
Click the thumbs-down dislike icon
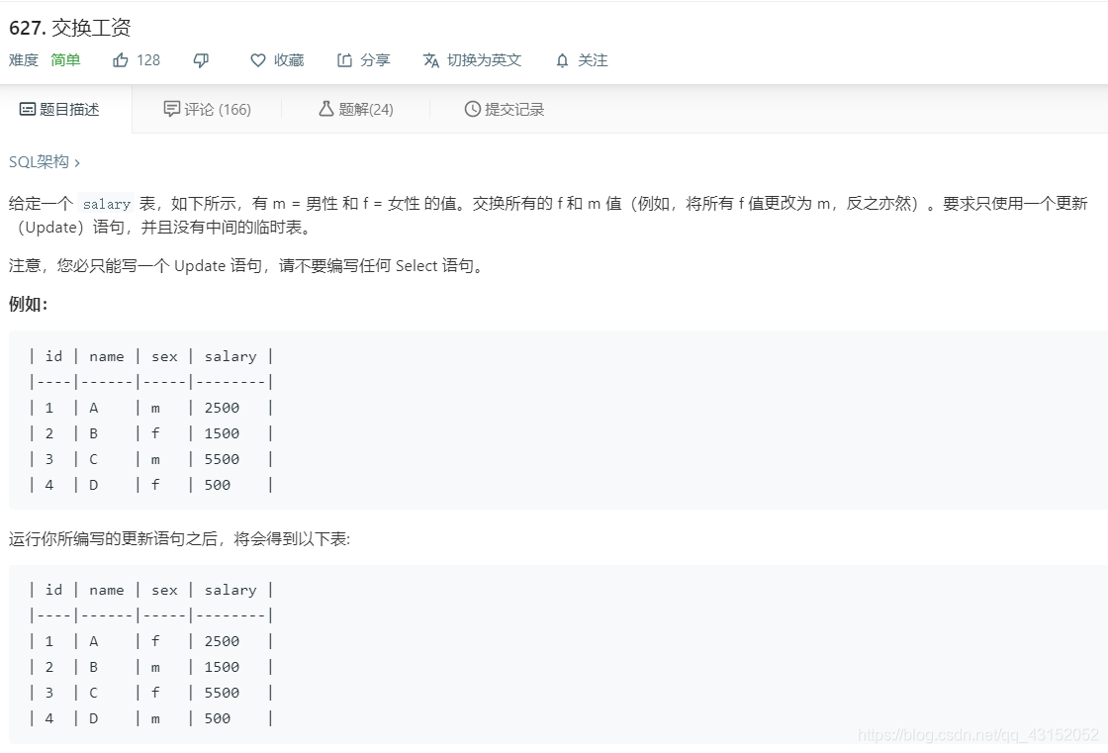[200, 59]
